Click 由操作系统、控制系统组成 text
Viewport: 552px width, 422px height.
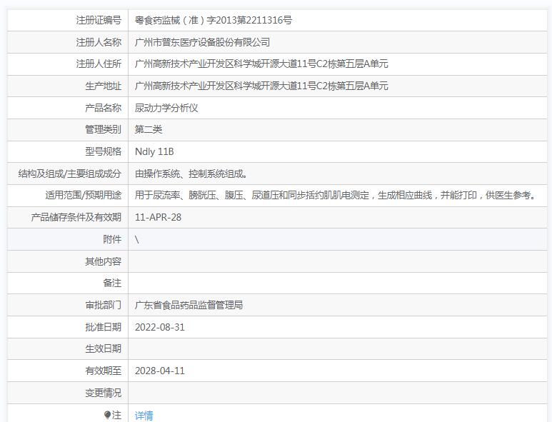pos(191,174)
